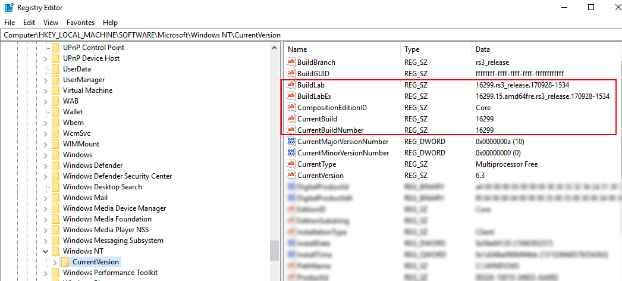The image size is (622, 281).
Task: Expand the Wbem key
Action: (45, 123)
